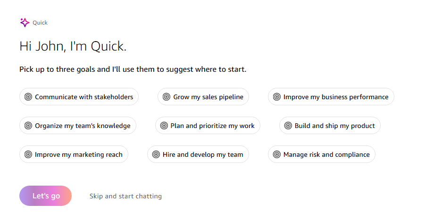Toggle the Build and ship my product goal
442x213 pixels.
click(330, 126)
